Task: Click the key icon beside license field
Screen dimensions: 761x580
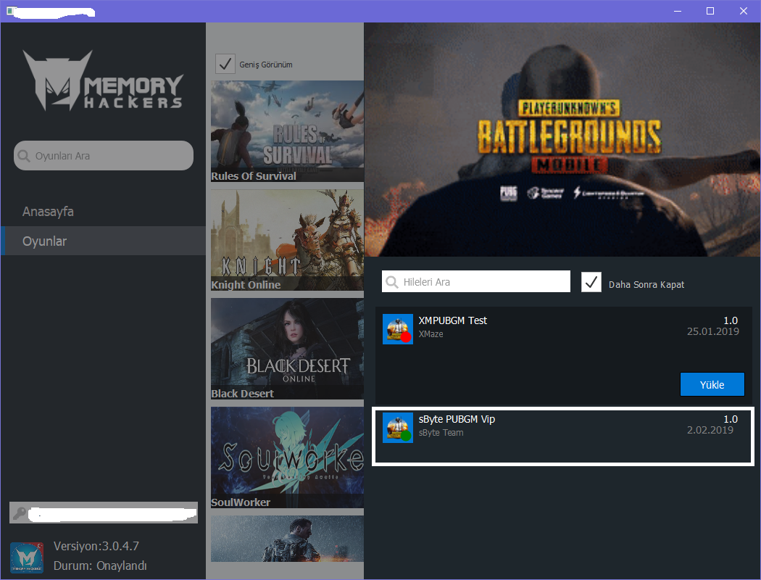Action: coord(20,513)
